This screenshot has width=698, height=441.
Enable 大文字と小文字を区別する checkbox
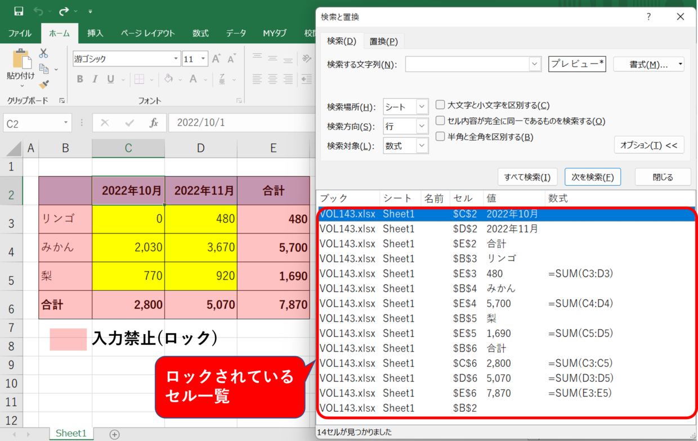pos(440,105)
